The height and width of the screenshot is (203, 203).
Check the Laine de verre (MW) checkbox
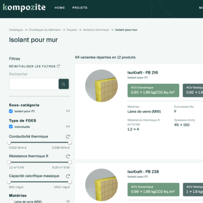point(11,201)
